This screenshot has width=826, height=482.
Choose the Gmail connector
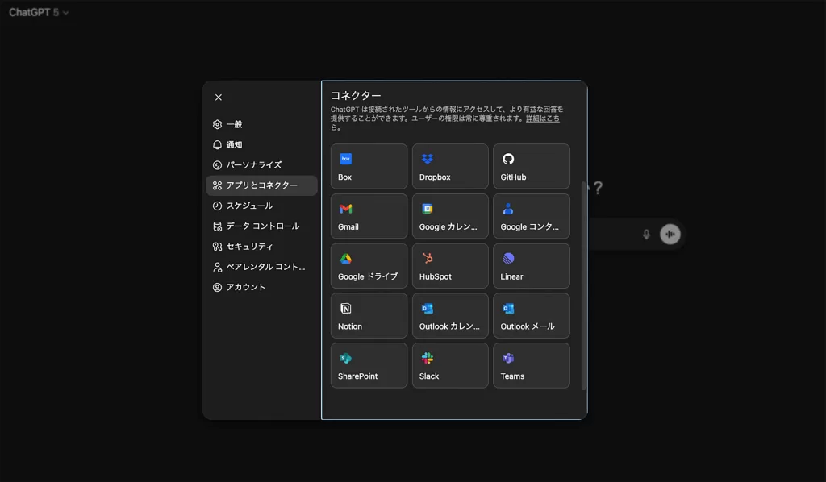click(x=369, y=217)
